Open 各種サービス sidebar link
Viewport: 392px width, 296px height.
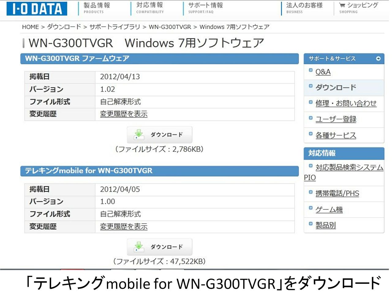[336, 135]
